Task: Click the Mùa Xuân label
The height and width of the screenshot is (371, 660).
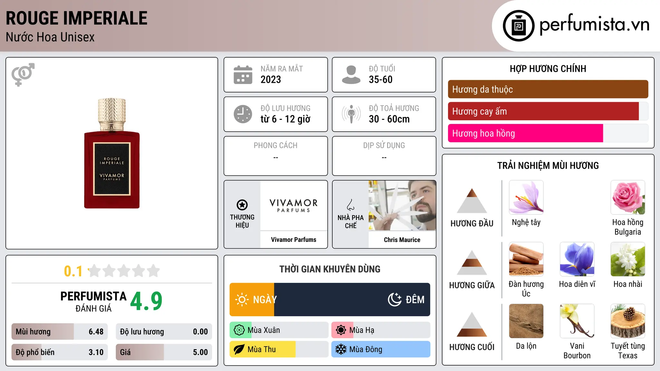Action: (264, 330)
